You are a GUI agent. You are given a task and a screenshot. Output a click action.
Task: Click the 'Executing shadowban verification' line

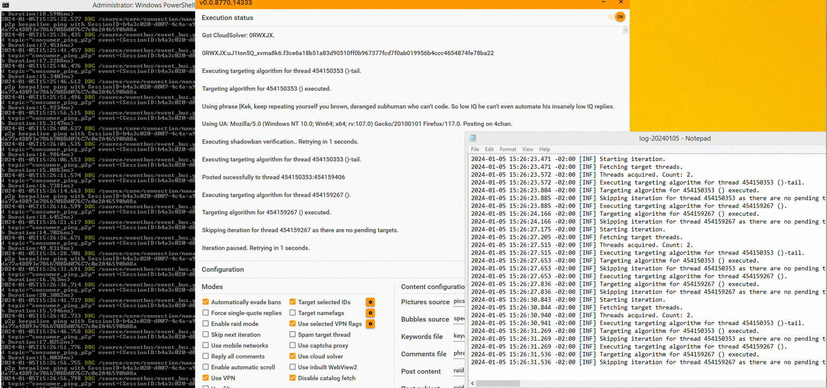280,142
